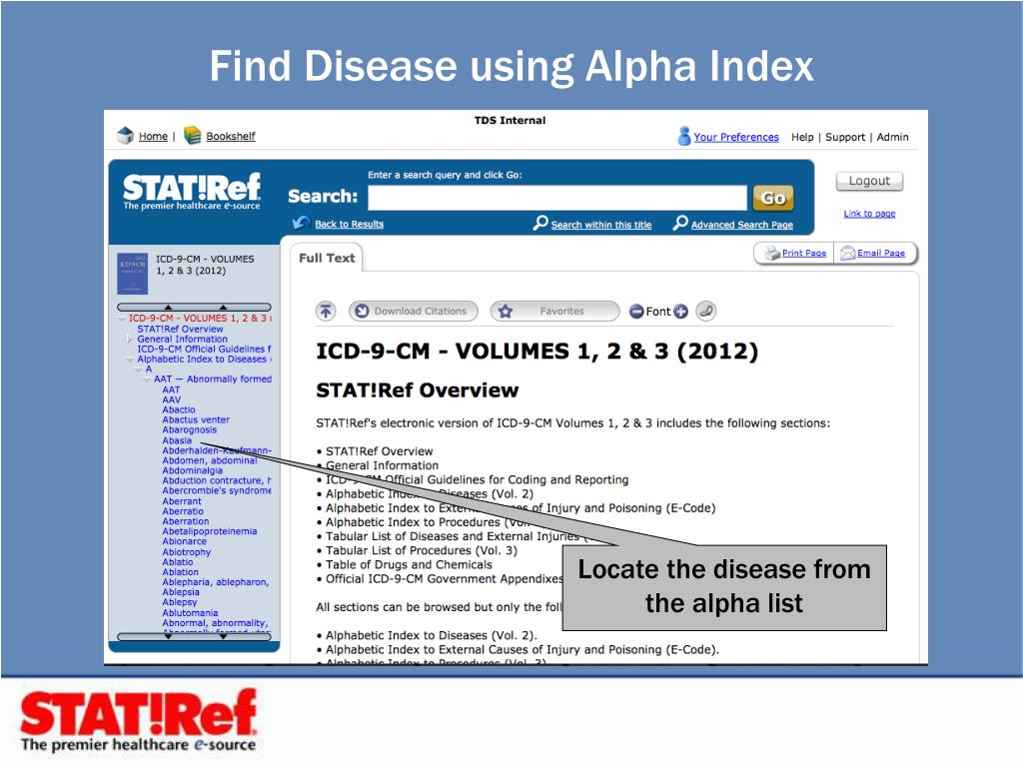Viewport: 1023px width, 767px height.
Task: Select the Abetalipoproteinemia entry
Action: point(210,531)
